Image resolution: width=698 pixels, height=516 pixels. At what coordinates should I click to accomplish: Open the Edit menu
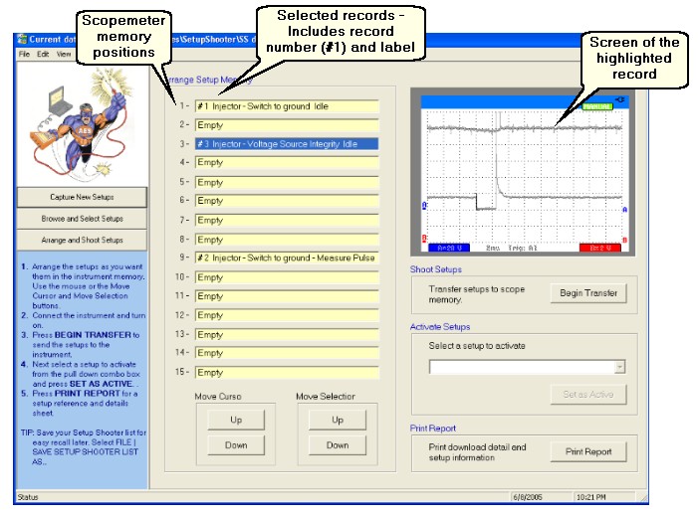43,54
